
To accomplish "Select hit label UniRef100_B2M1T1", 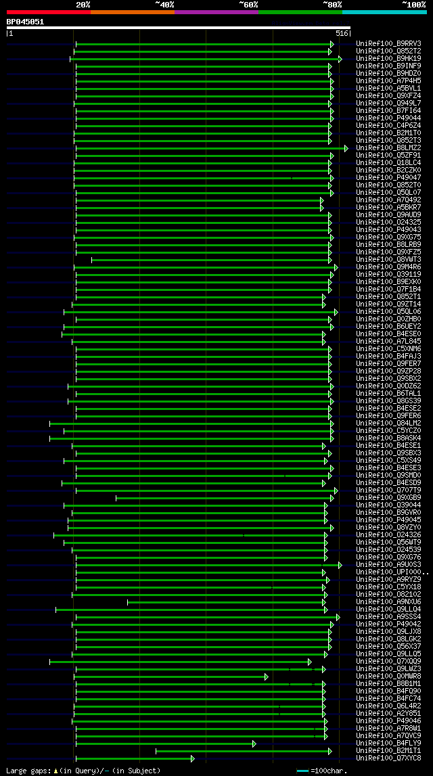I will (x=388, y=751).
